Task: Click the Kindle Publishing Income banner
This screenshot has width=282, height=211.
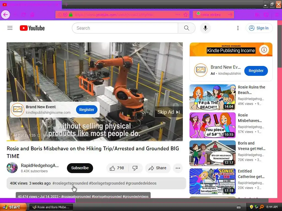Action: [x=231, y=49]
